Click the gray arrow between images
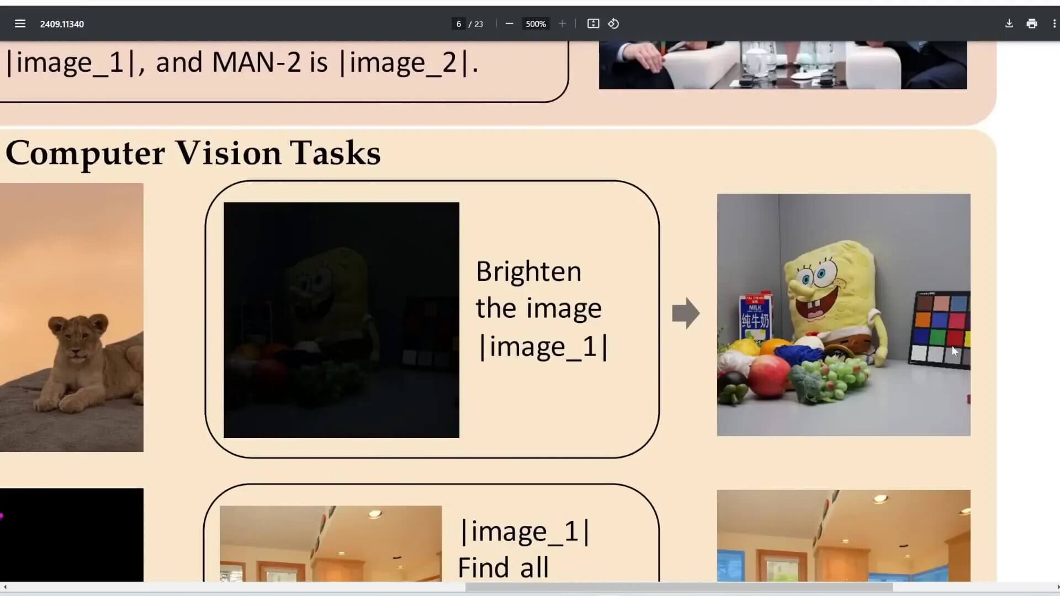This screenshot has height=596, width=1060. (x=686, y=313)
